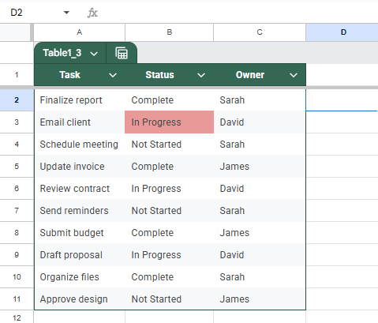Image resolution: width=378 pixels, height=323 pixels.
Task: Open the table view calculator icon
Action: pos(122,53)
